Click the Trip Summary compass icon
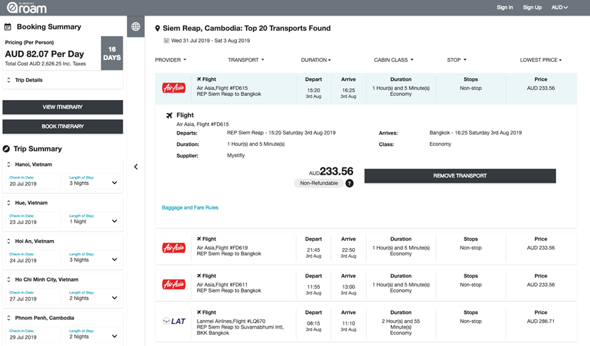 click(7, 149)
